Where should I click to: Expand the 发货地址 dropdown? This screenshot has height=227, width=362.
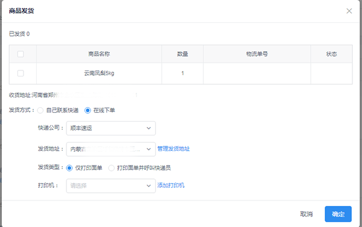pyautogui.click(x=111, y=149)
